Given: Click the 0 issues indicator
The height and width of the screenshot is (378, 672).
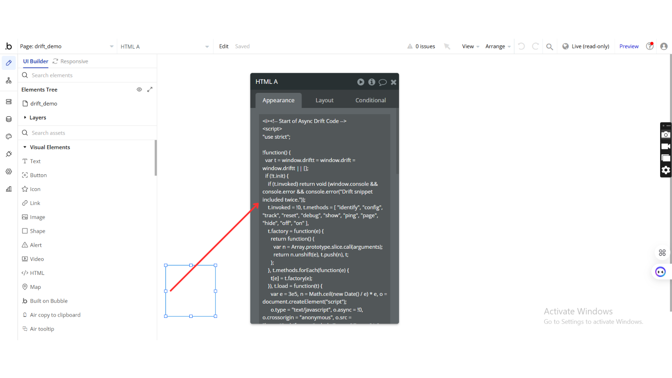Looking at the screenshot, I should (x=421, y=46).
